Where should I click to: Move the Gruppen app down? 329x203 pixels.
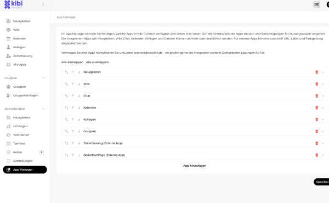(x=79, y=132)
